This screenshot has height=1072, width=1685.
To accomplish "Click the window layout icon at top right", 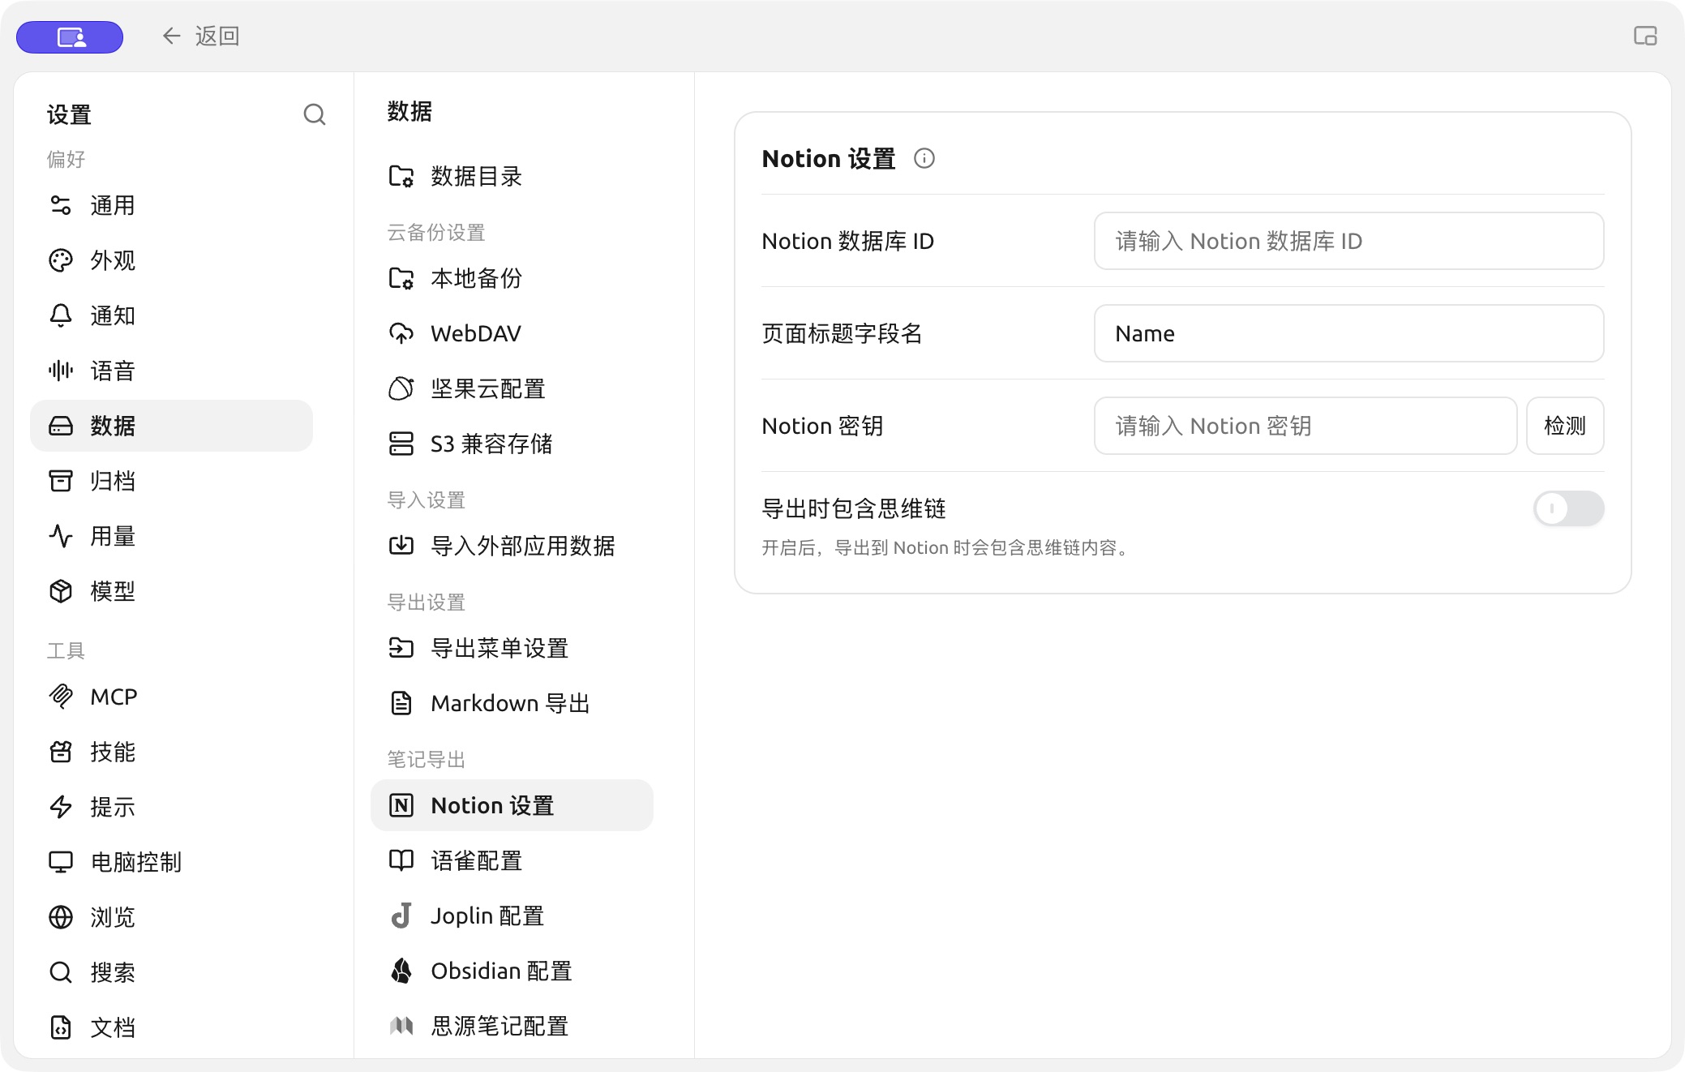I will [x=1645, y=36].
